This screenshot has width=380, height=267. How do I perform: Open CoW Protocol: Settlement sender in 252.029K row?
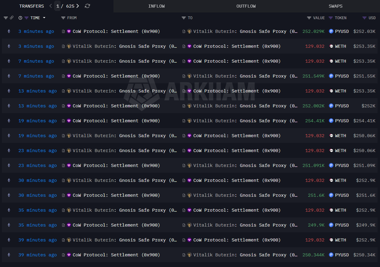(x=116, y=31)
